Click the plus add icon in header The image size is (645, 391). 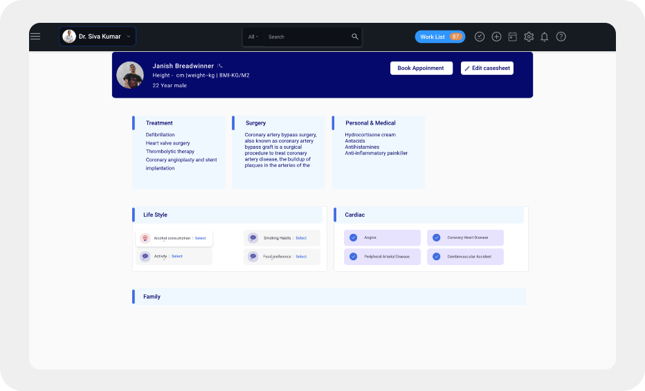(x=496, y=37)
